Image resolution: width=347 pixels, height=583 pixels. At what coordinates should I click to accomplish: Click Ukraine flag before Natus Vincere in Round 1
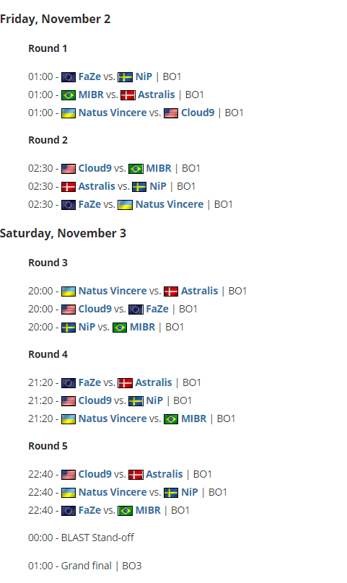tap(69, 113)
